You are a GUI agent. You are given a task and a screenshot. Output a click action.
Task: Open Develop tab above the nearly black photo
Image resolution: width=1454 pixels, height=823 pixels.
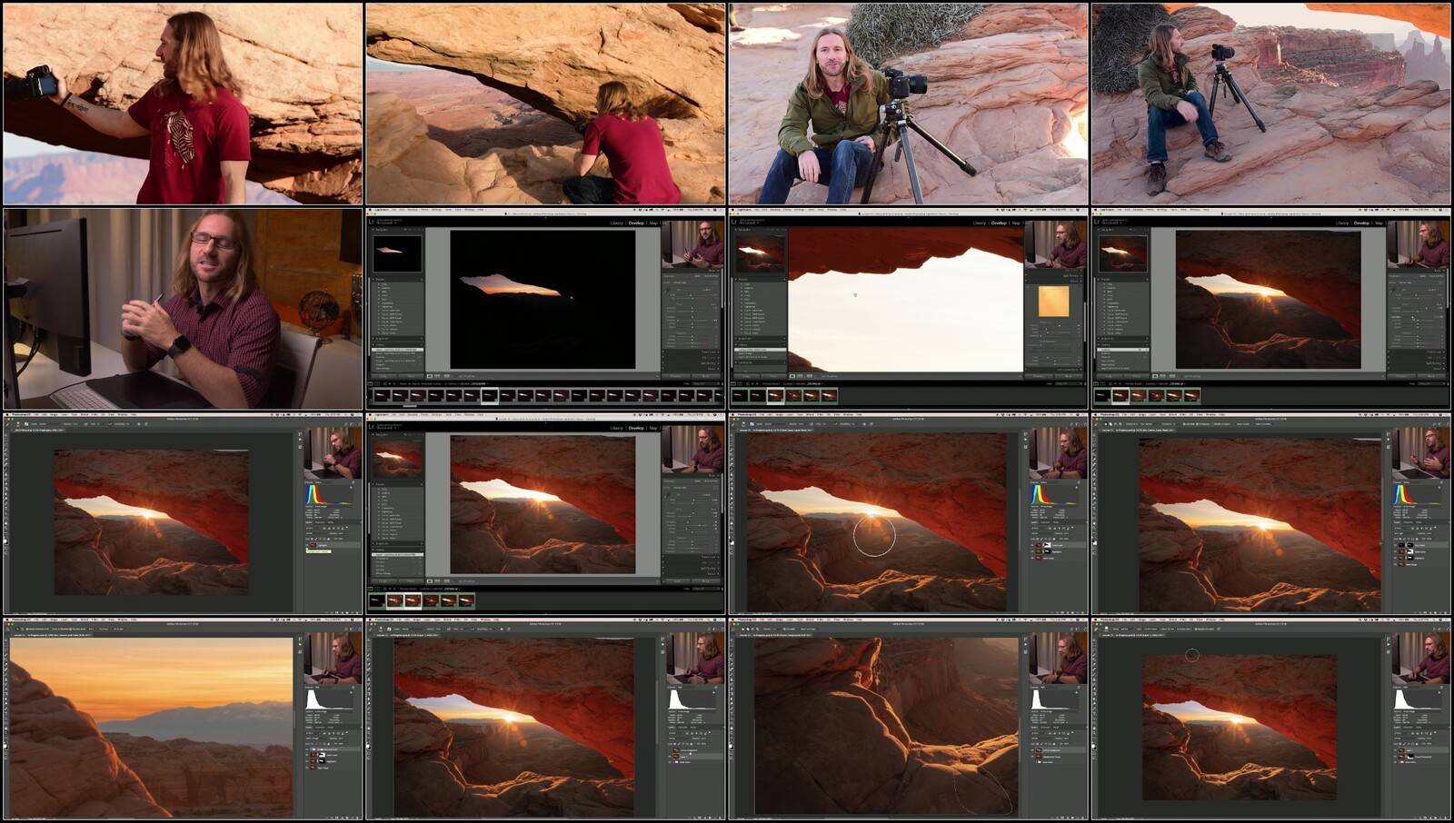(636, 223)
